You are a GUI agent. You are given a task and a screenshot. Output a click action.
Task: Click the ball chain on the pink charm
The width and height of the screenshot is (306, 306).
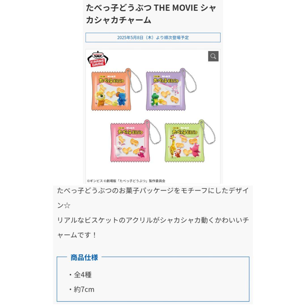point(154,133)
